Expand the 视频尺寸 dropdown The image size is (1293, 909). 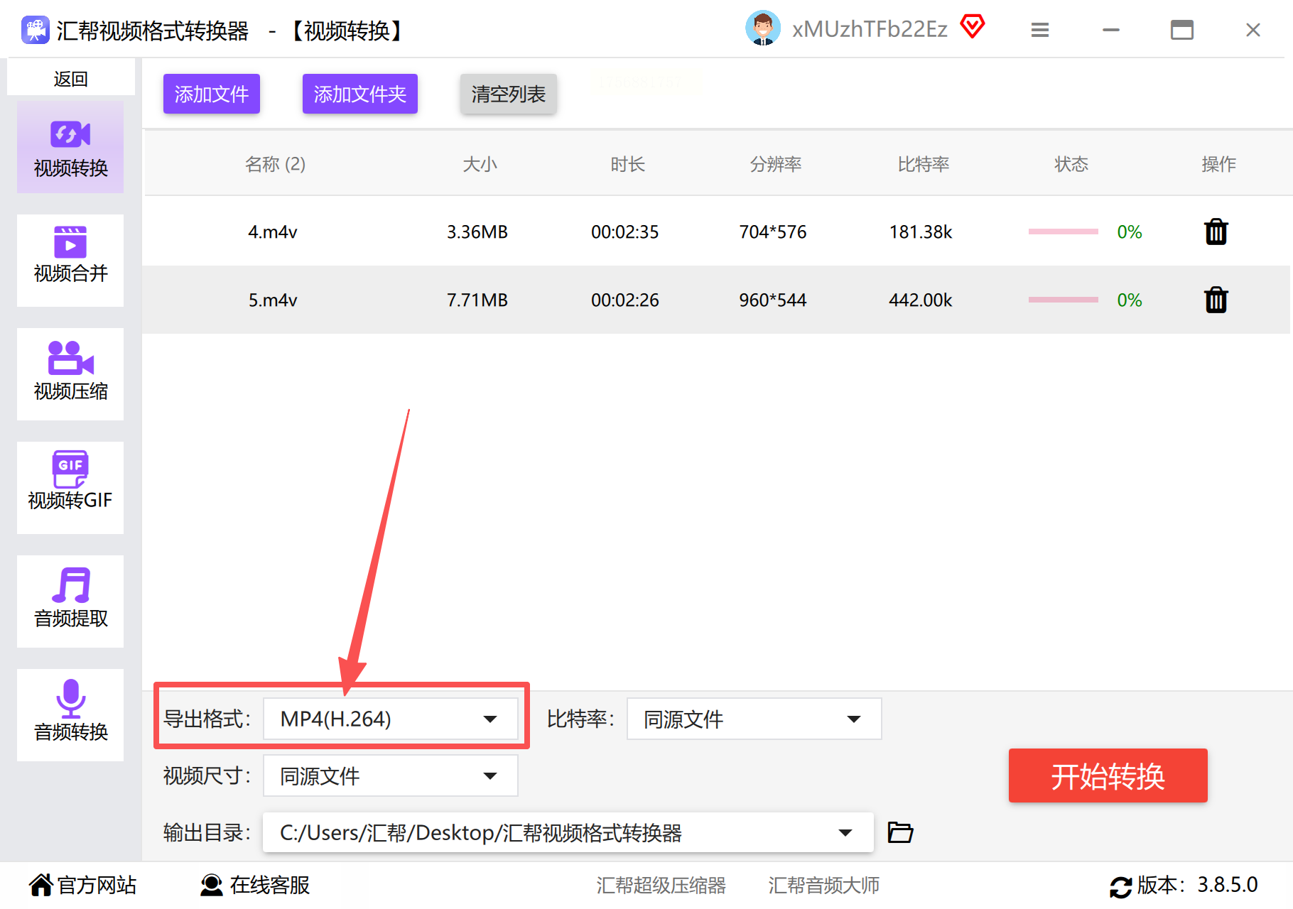(x=390, y=775)
